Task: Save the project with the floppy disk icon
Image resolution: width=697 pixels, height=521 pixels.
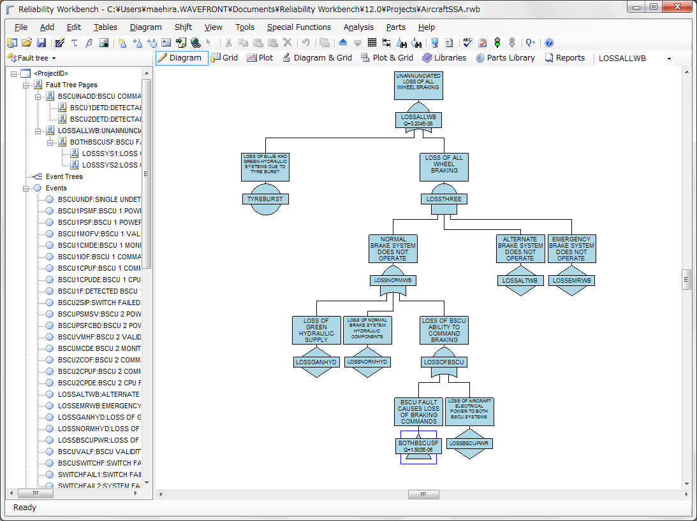Action: tap(41, 43)
